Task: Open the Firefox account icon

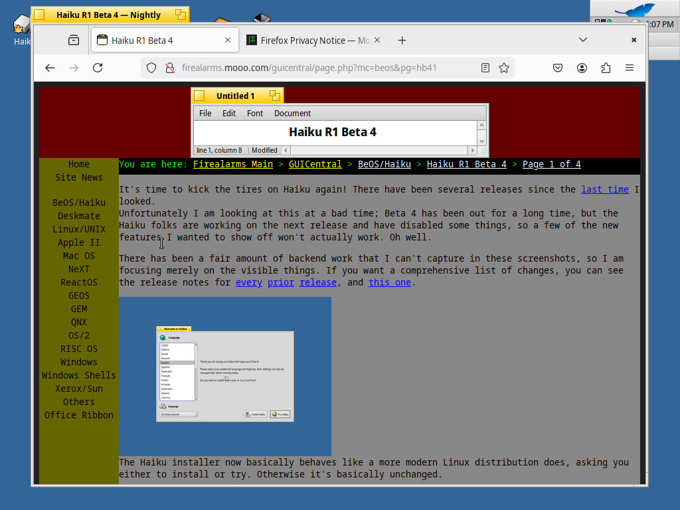Action: 582,68
